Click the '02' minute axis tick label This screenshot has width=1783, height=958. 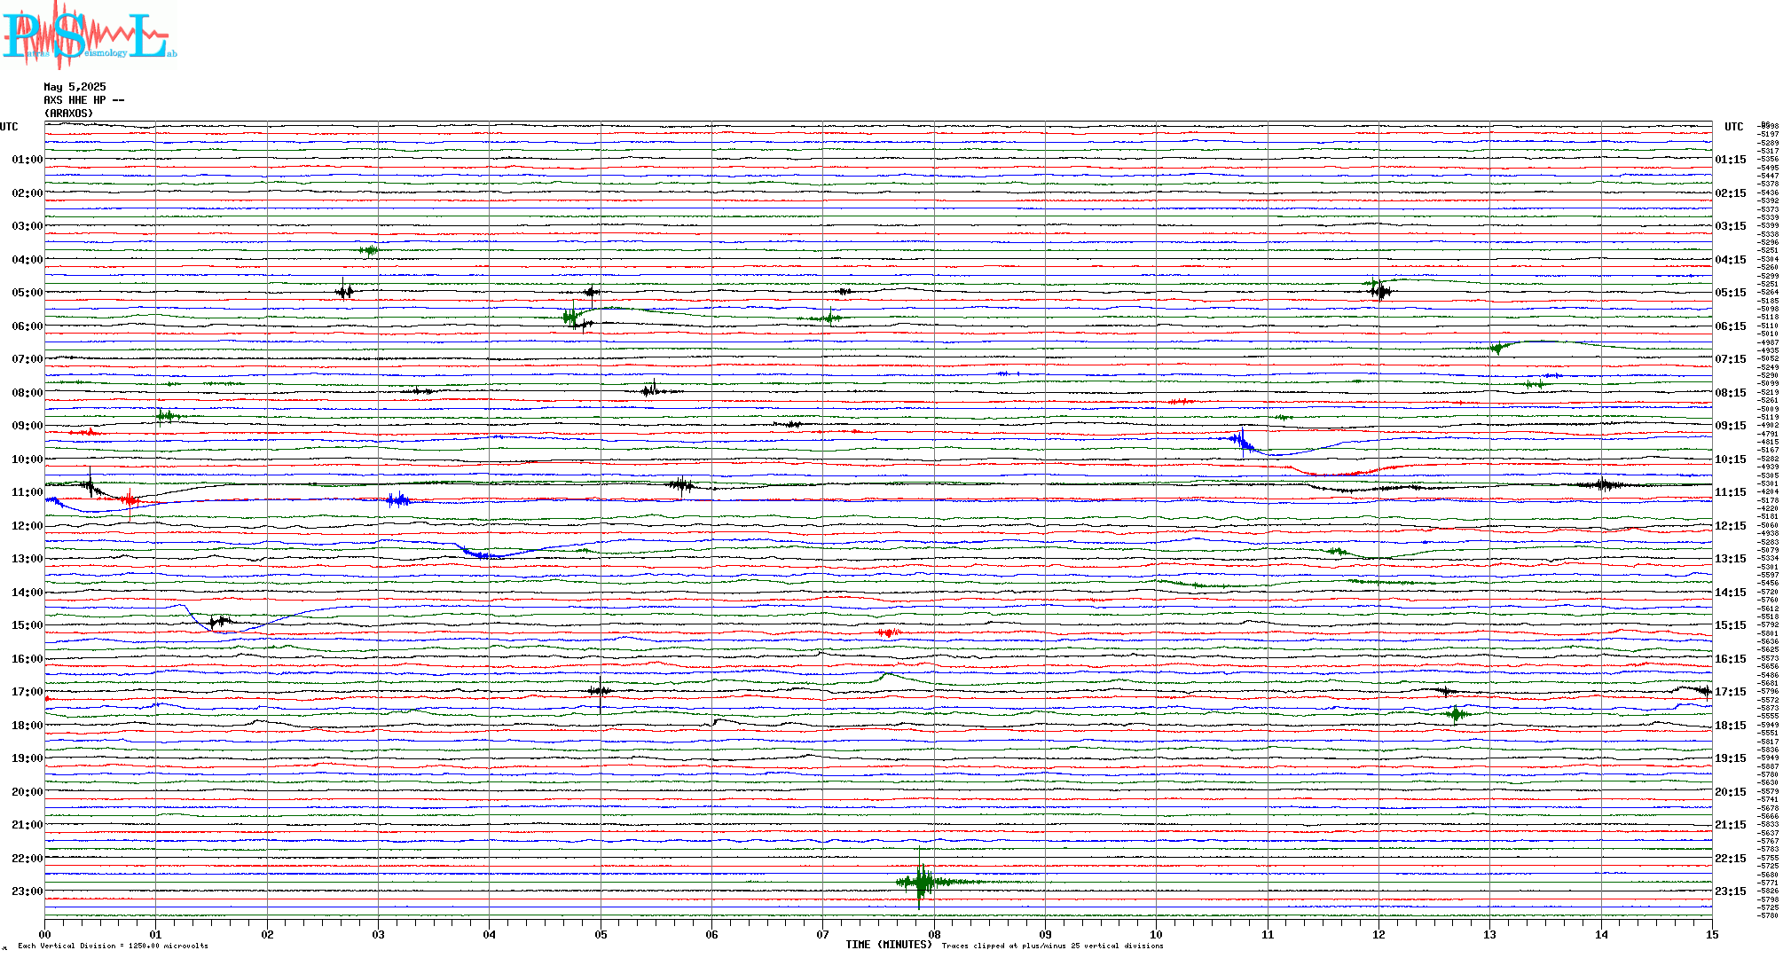pyautogui.click(x=267, y=934)
